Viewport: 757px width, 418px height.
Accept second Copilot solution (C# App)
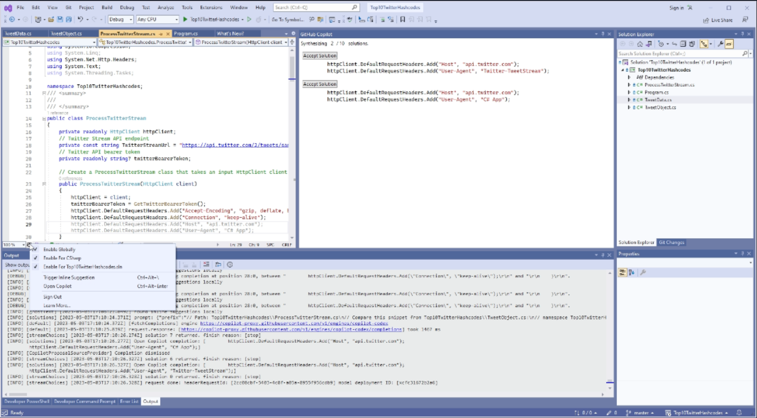[x=320, y=84]
